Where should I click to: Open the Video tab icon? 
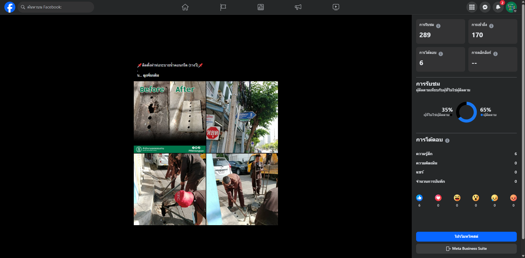coord(336,7)
